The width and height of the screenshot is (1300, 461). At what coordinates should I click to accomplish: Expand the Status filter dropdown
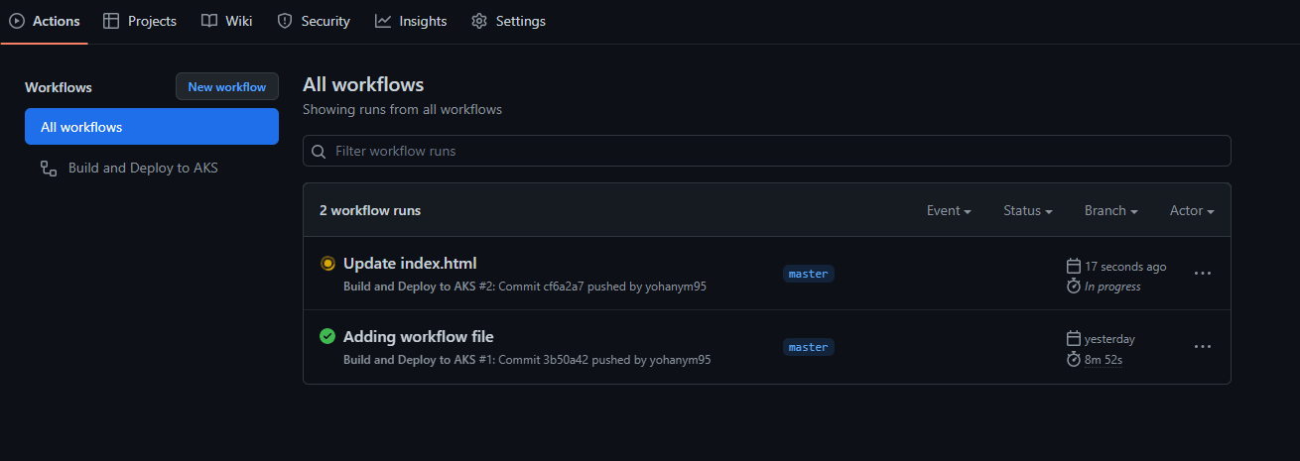tap(1027, 211)
